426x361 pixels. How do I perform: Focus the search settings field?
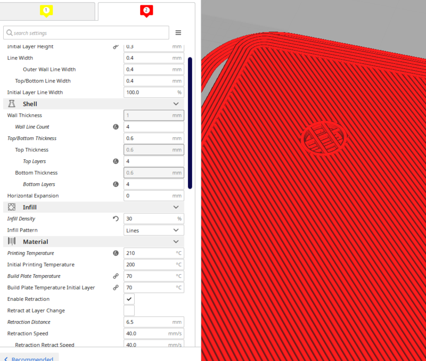click(86, 32)
